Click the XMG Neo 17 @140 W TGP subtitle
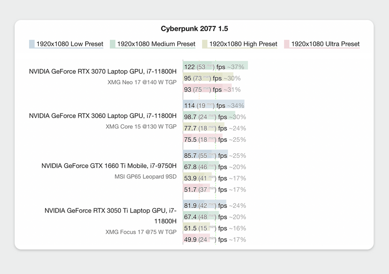The width and height of the screenshot is (389, 274). [142, 82]
